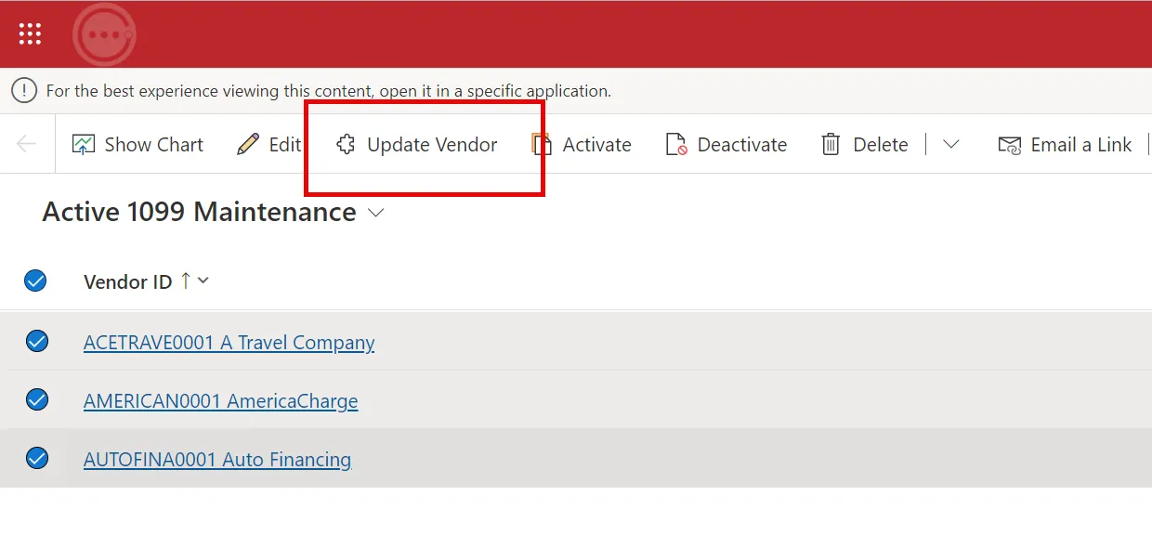
Task: Click the Email a Link label
Action: point(1081,145)
